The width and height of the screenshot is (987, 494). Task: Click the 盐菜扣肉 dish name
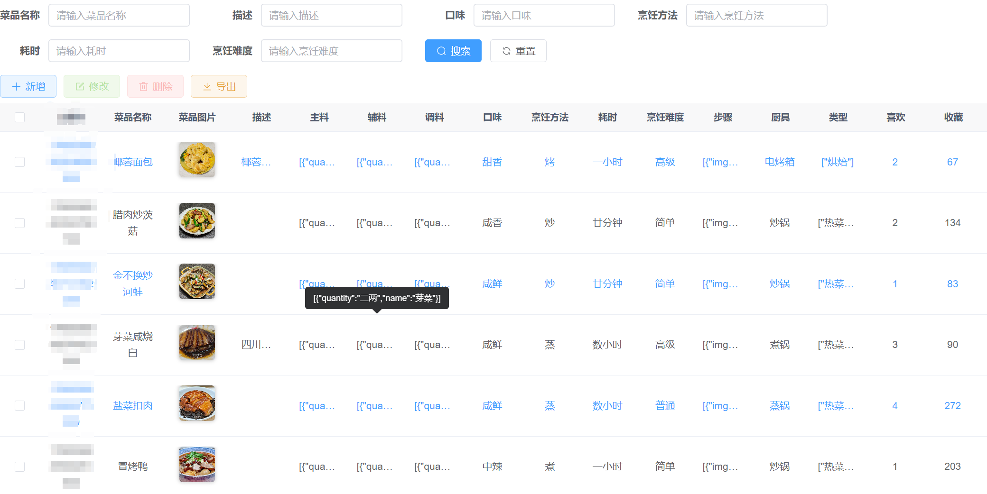[x=133, y=406]
